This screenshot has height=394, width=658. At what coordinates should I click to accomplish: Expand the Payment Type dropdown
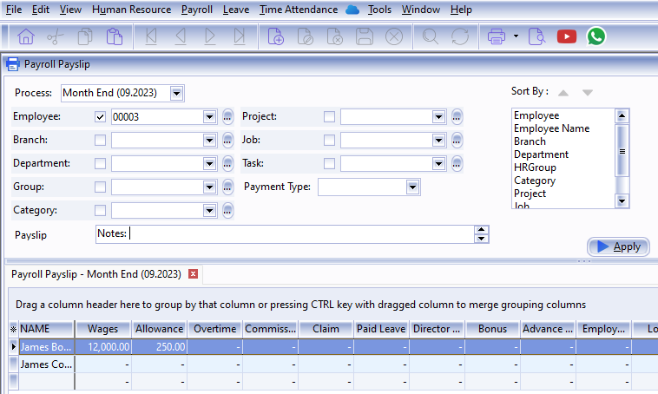[x=413, y=187]
